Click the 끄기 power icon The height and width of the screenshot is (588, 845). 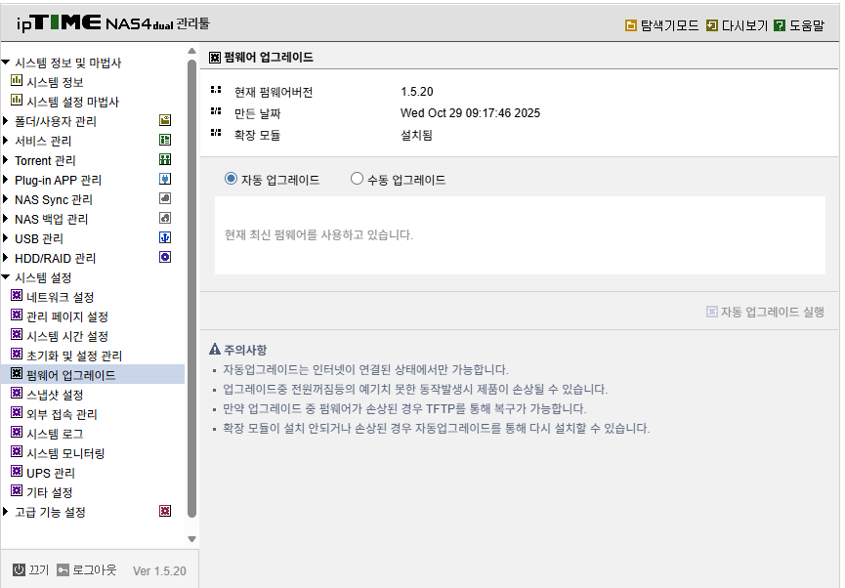tap(19, 569)
